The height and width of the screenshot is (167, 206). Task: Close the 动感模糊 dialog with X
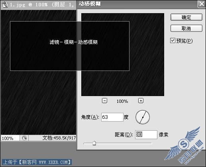pyautogui.click(x=202, y=4)
